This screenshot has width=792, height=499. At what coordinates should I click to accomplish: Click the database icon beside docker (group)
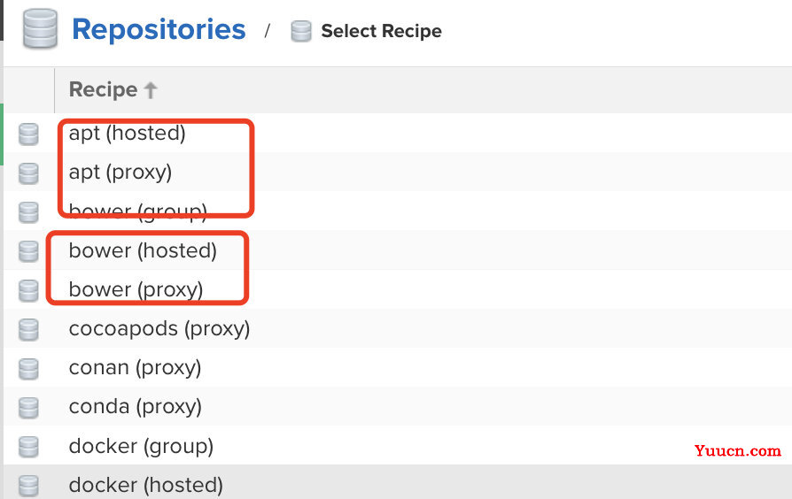click(28, 447)
